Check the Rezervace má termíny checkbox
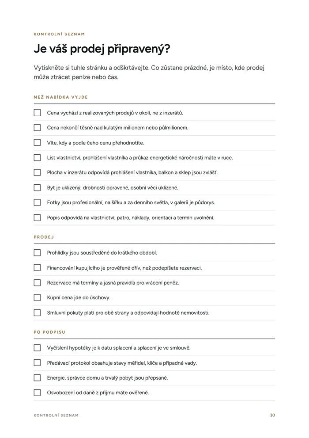The width and height of the screenshot is (309, 438). [x=37, y=283]
